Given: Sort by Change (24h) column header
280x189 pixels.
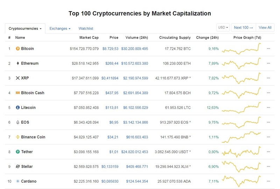Looking at the screenshot, I should tap(207, 38).
